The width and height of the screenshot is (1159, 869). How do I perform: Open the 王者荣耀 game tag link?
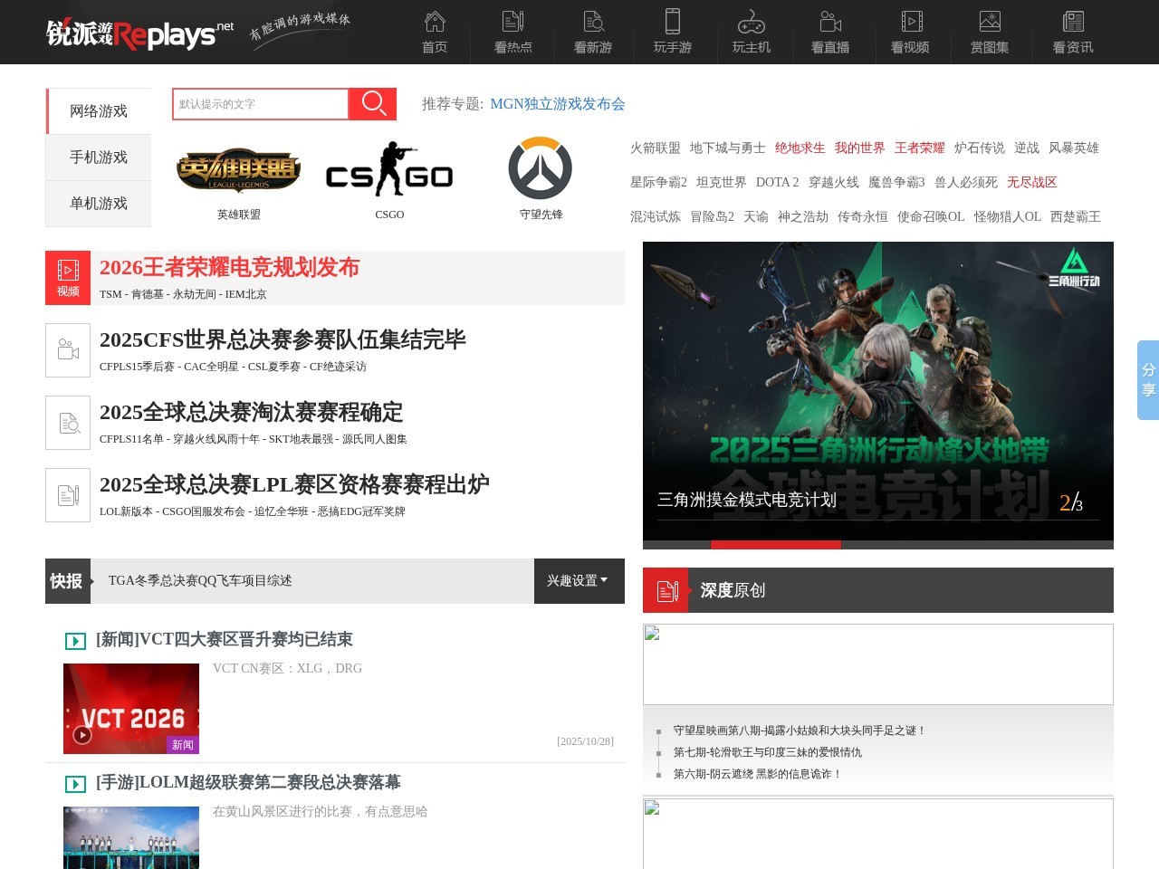920,148
